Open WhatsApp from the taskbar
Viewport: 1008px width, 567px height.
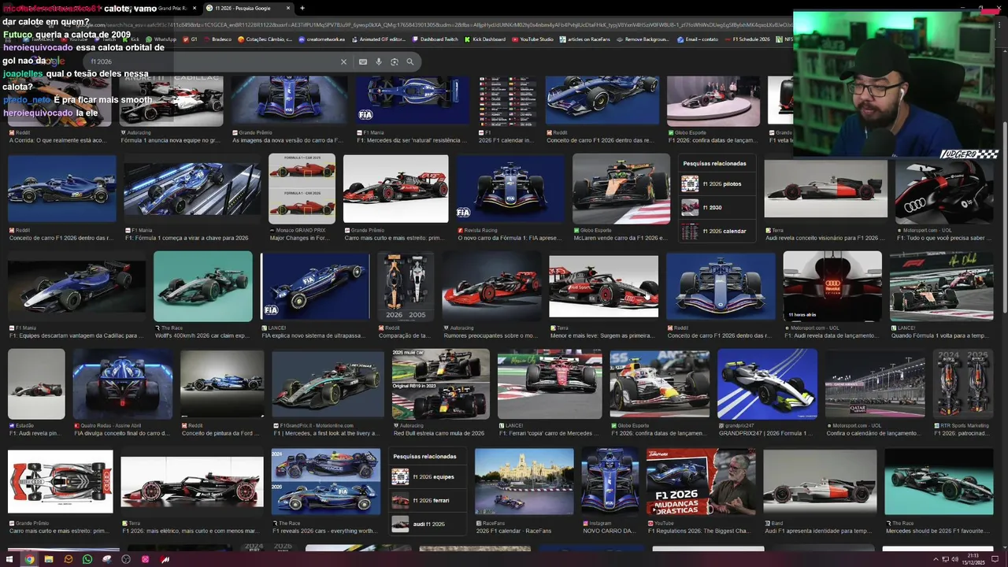pyautogui.click(x=87, y=559)
